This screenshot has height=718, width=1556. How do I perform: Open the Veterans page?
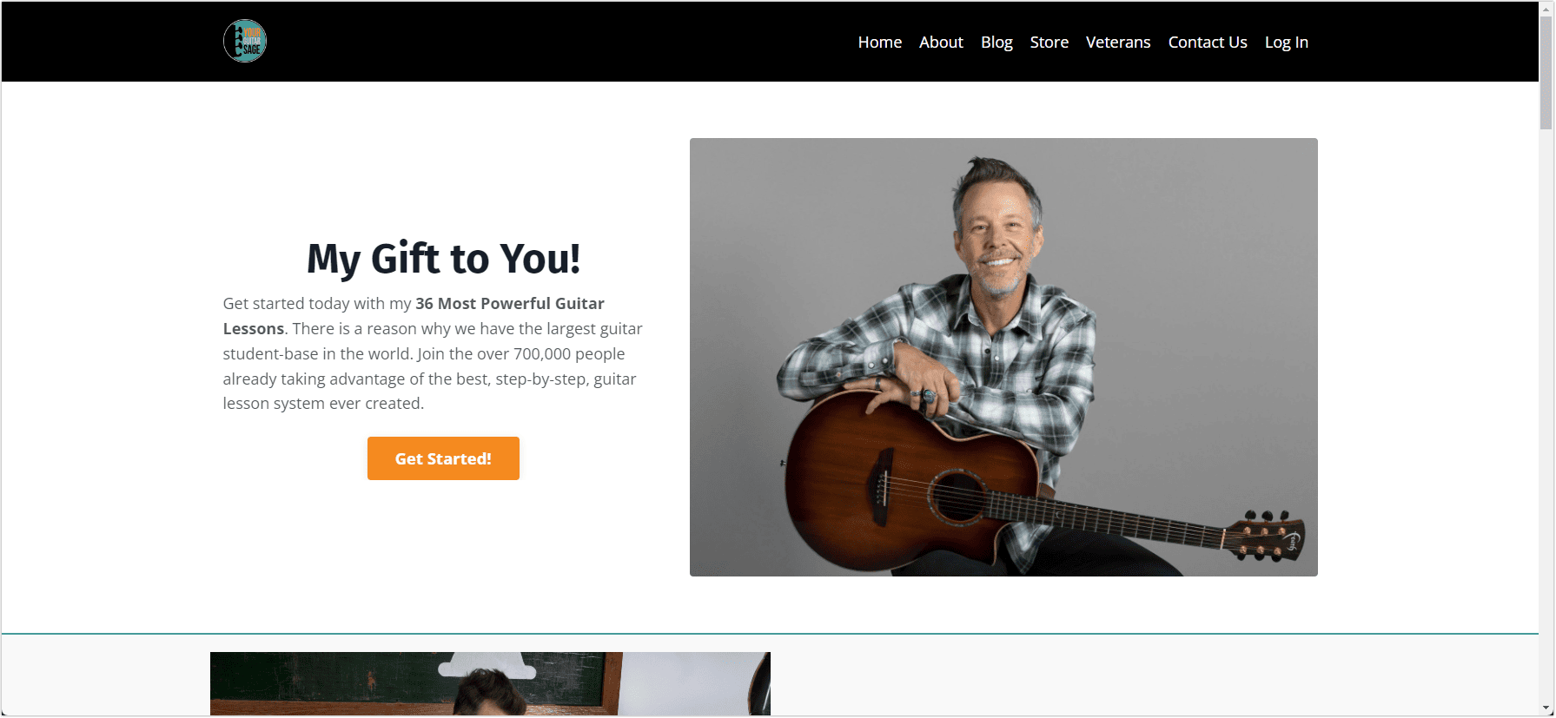pyautogui.click(x=1117, y=42)
